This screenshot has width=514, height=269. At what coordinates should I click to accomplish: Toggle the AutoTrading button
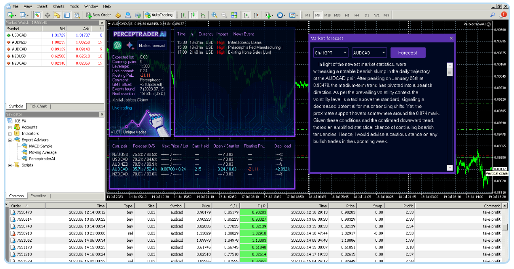[x=159, y=15]
